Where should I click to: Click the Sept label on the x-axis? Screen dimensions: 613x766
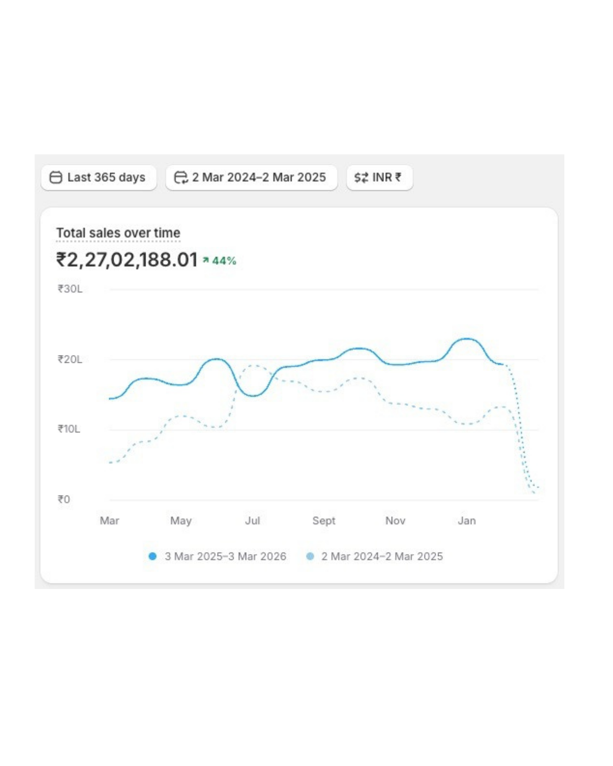tap(324, 521)
